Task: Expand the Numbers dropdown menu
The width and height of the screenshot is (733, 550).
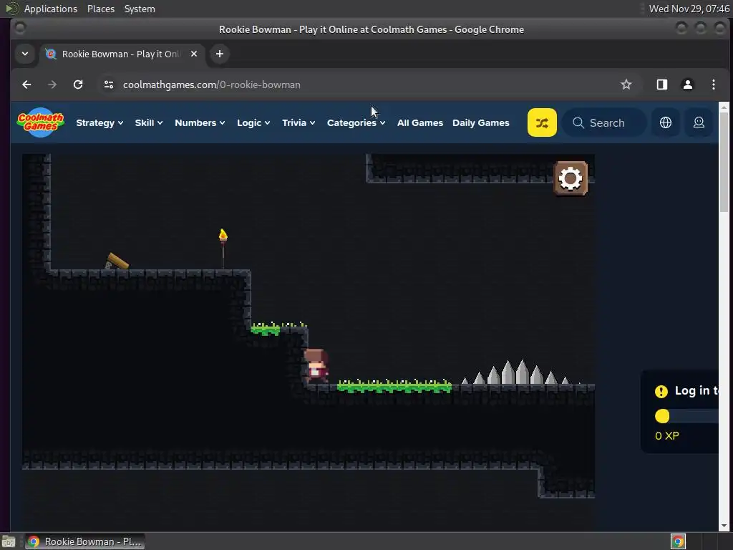Action: [200, 122]
